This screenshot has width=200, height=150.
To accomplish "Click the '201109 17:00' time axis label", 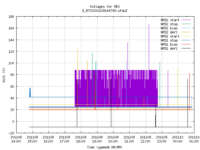I will pyautogui.click(x=64, y=139).
